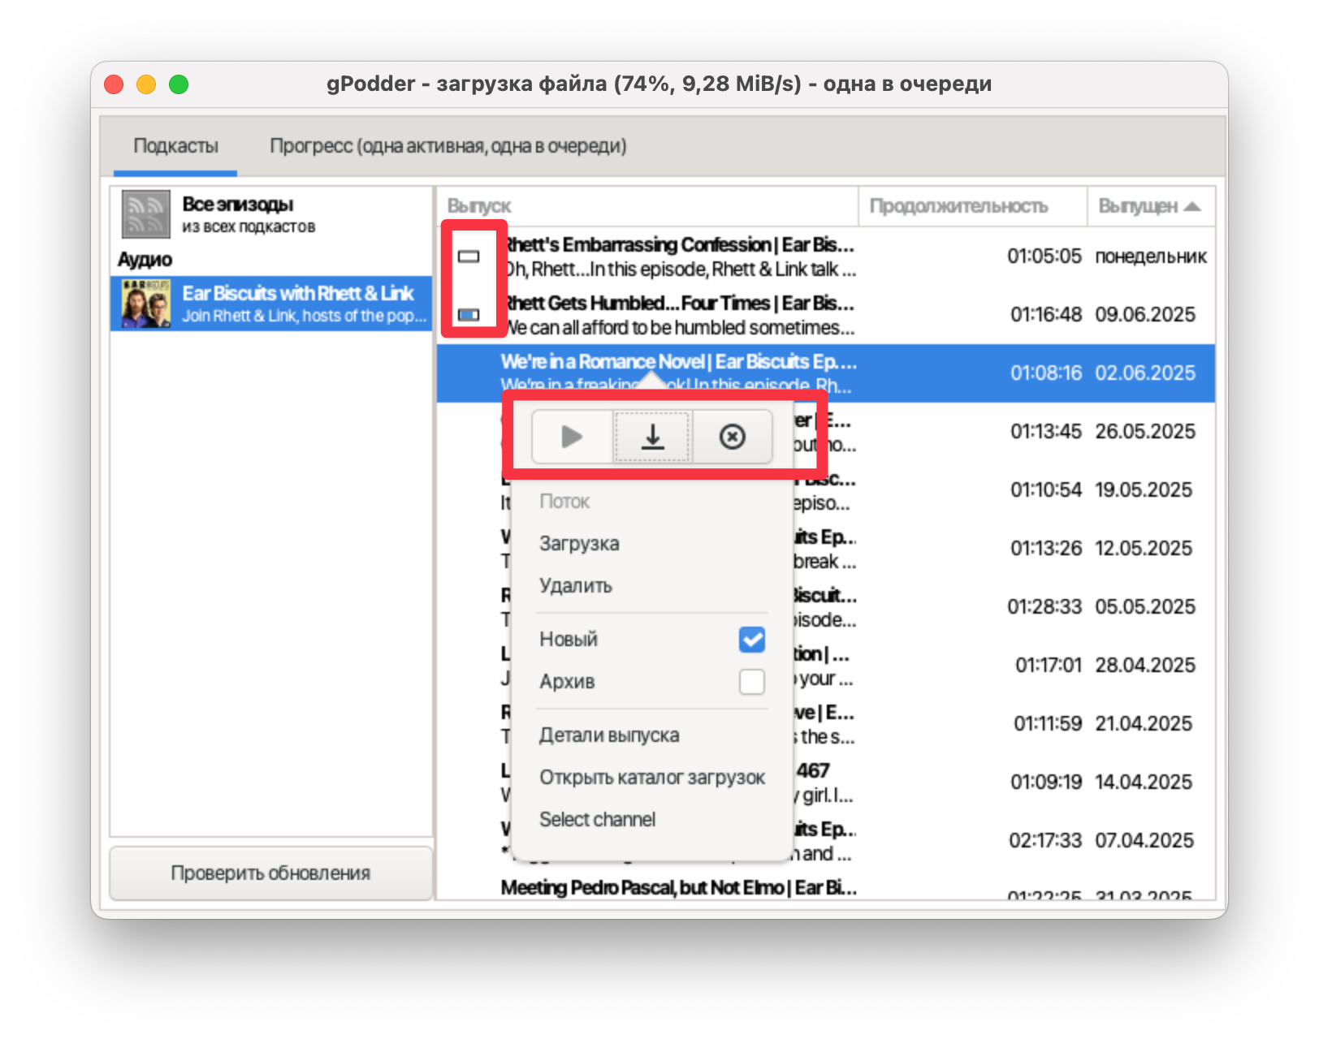
Task: Click the green macOS zoom window button
Action: pos(179,84)
